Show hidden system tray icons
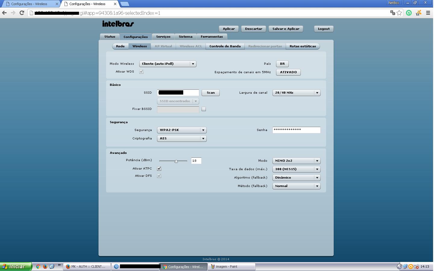Screen dimensions: 434x271 (x=399, y=266)
